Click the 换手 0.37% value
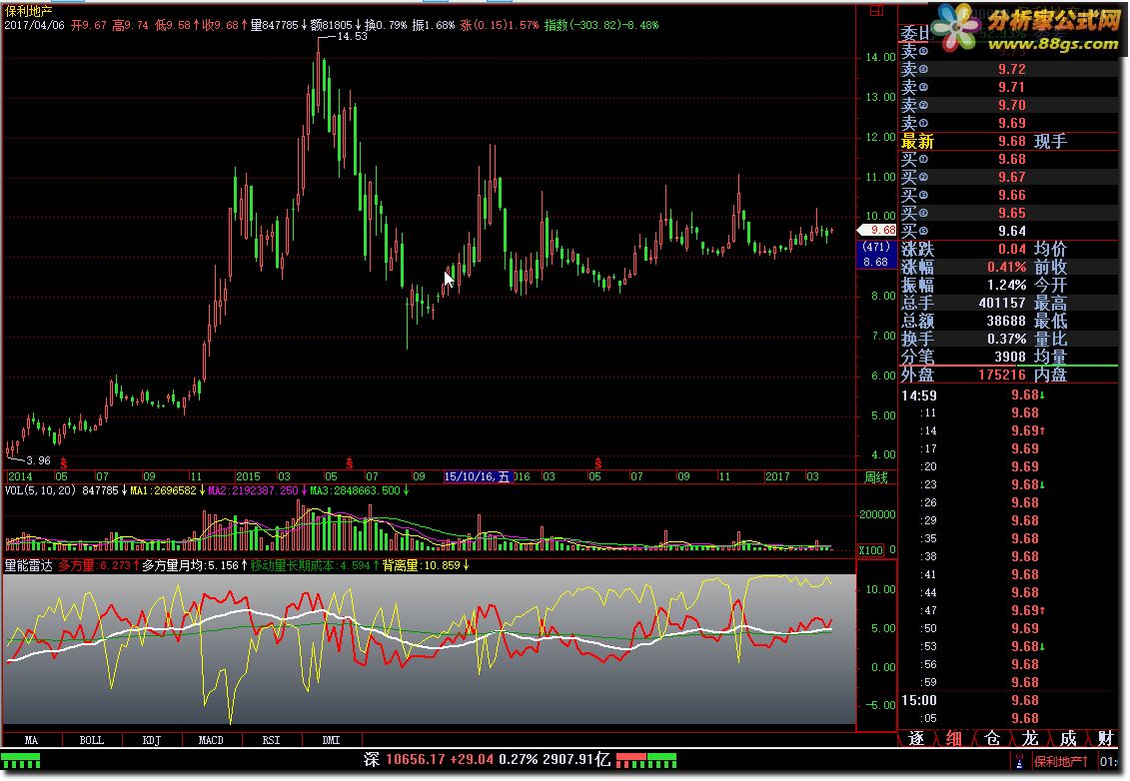This screenshot has width=1130, height=781. coord(1007,340)
